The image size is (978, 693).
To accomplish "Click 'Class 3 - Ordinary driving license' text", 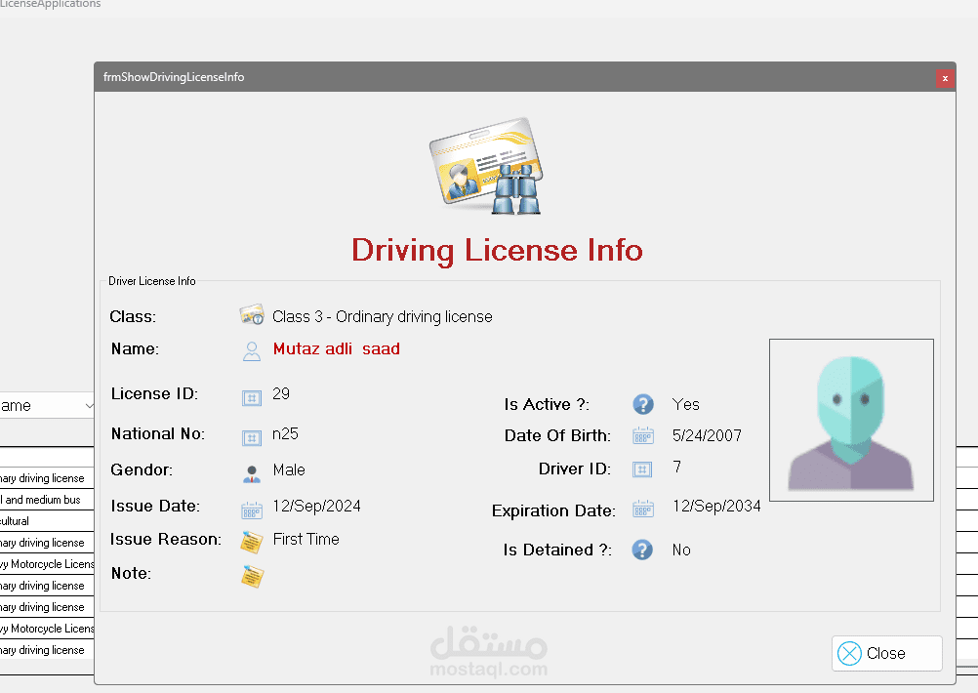I will pos(383,317).
